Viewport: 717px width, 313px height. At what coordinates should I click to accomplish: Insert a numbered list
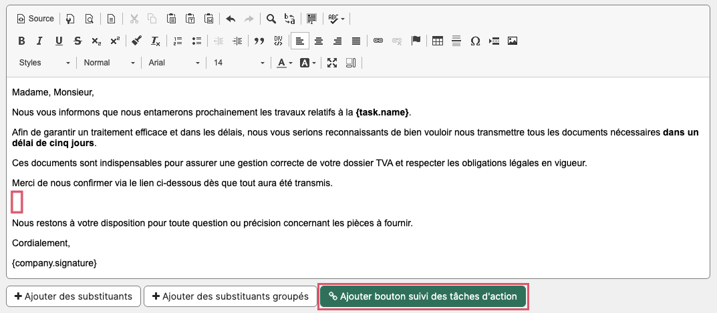click(x=178, y=41)
